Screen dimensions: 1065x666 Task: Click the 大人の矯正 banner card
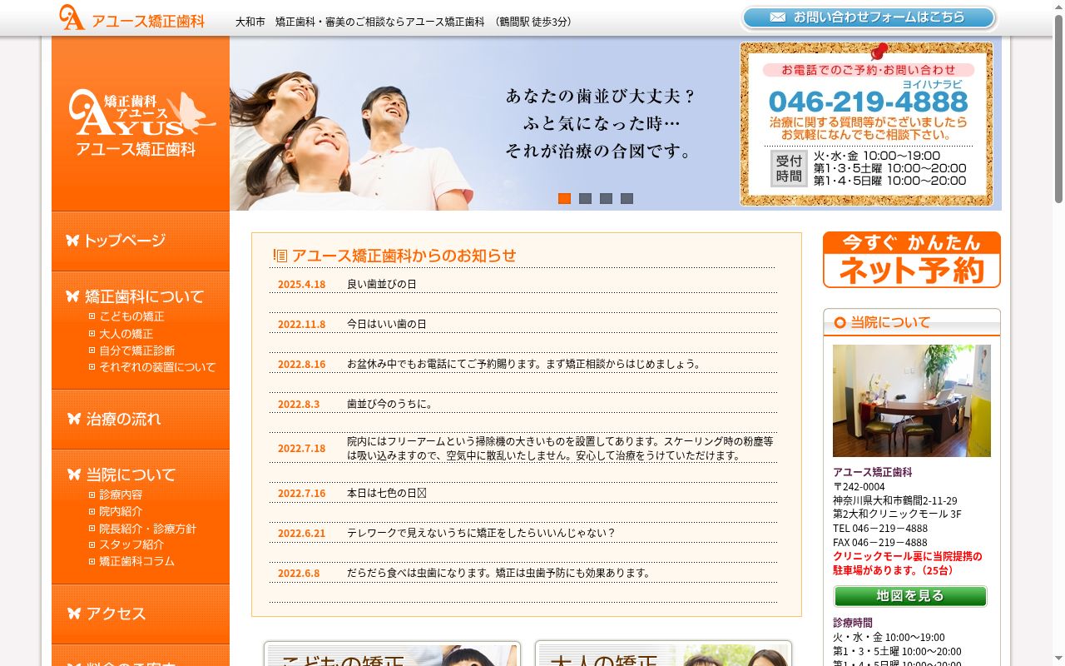point(663,654)
